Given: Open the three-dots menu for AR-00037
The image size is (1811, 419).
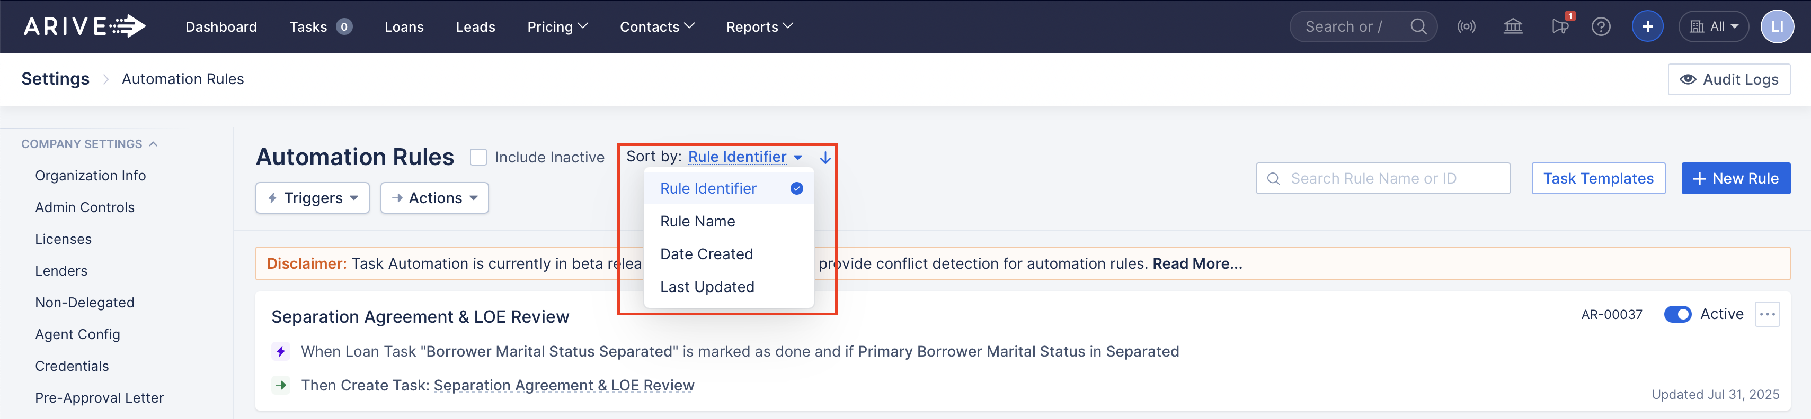Looking at the screenshot, I should 1766,314.
